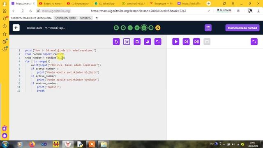Screen dimensions: 263x148
Task: Open the browser hamburger menu
Action: [233, 4]
